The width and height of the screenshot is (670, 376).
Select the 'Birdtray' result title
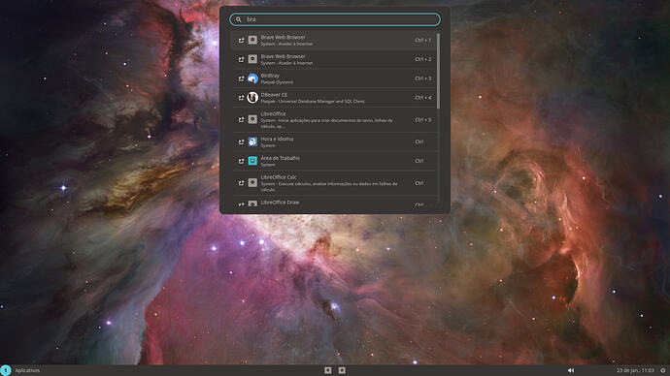(x=270, y=76)
